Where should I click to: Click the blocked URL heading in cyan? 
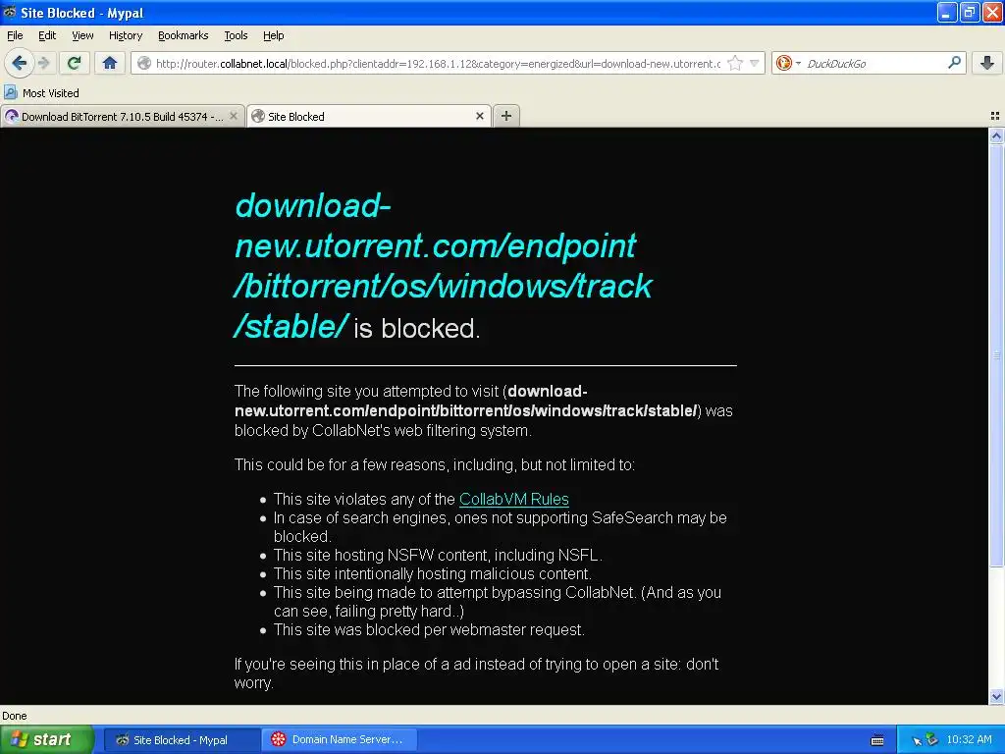coord(444,265)
